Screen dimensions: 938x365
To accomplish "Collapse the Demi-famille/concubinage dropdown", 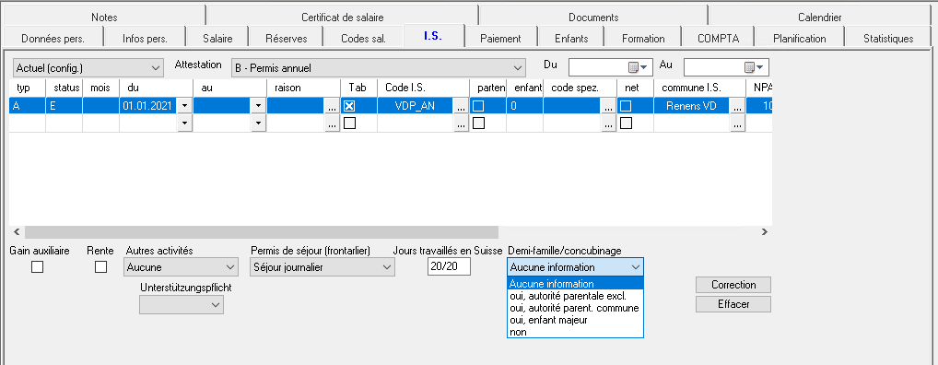I will pyautogui.click(x=576, y=267).
